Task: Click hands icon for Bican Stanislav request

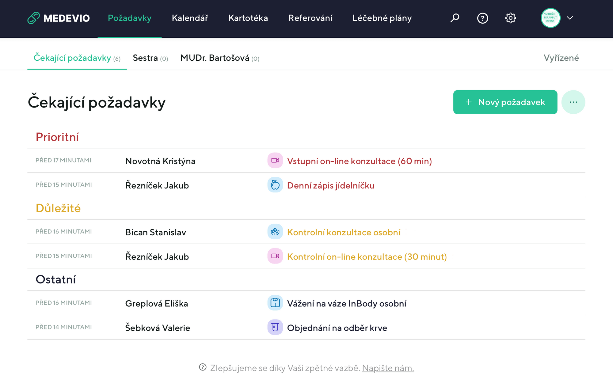Action: pos(275,232)
